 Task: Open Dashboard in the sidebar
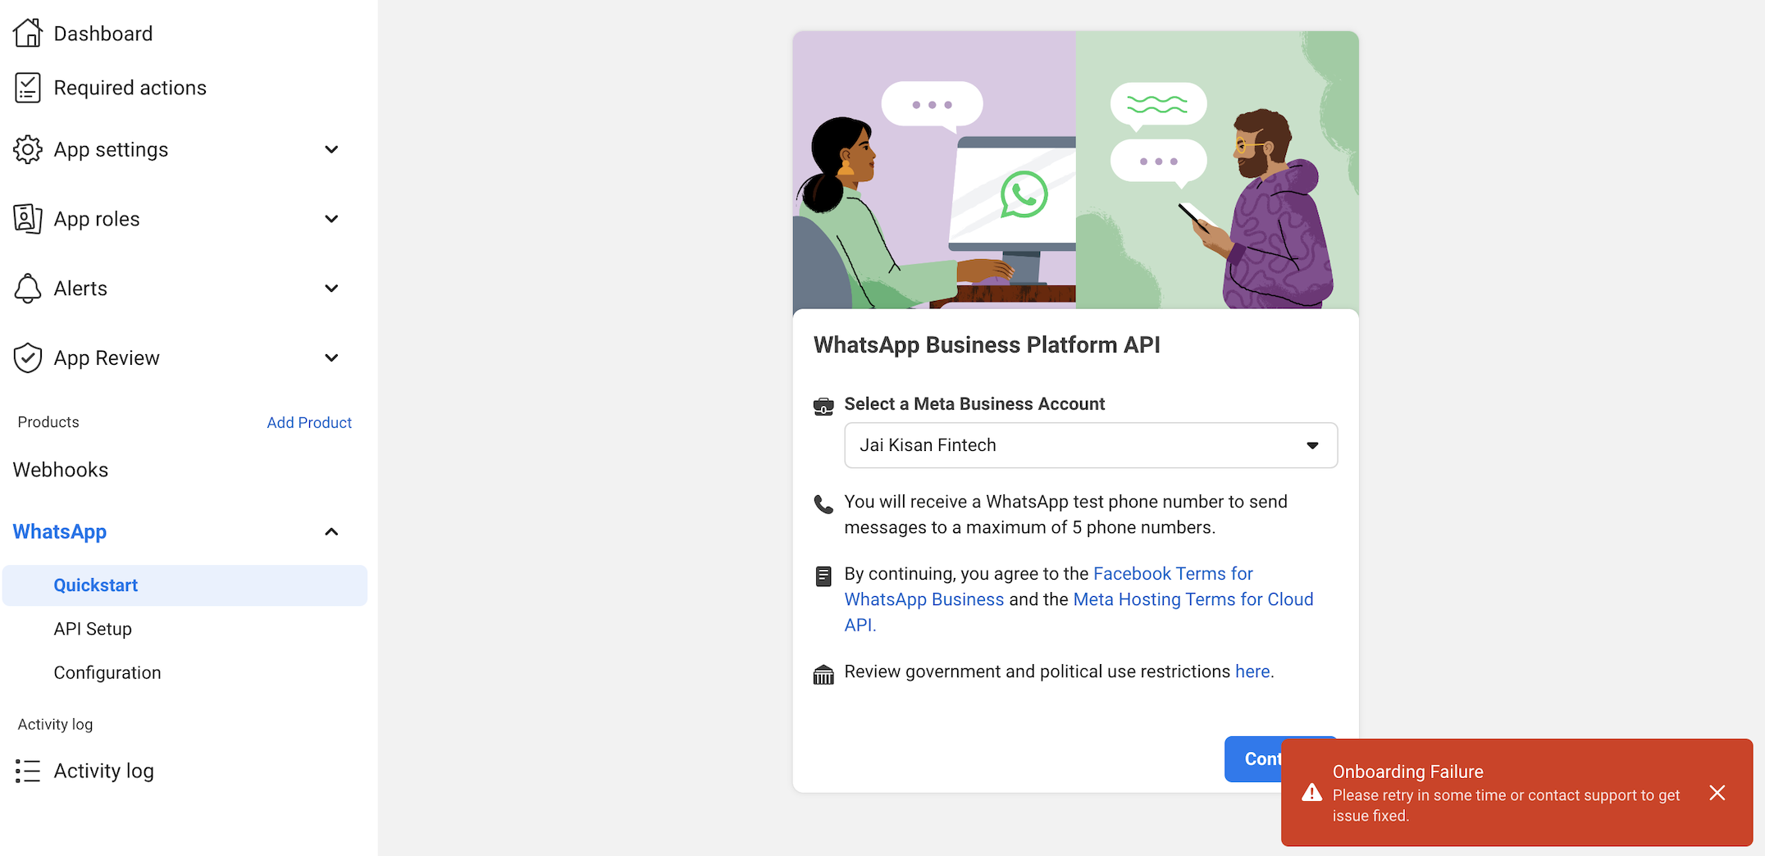[x=103, y=34]
